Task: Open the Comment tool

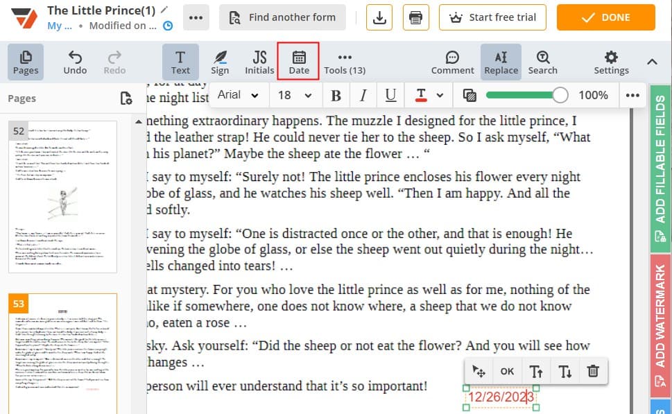Action: [452, 61]
